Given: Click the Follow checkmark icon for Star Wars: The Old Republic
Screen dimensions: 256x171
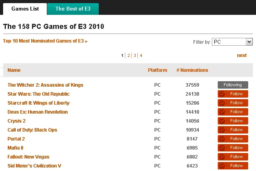Looking at the screenshot, I should point(222,94).
